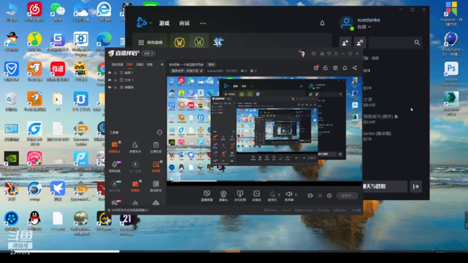Viewport: 468px width, 263px height.
Task: Click the 扬声器 speaker icon
Action: pos(288,195)
